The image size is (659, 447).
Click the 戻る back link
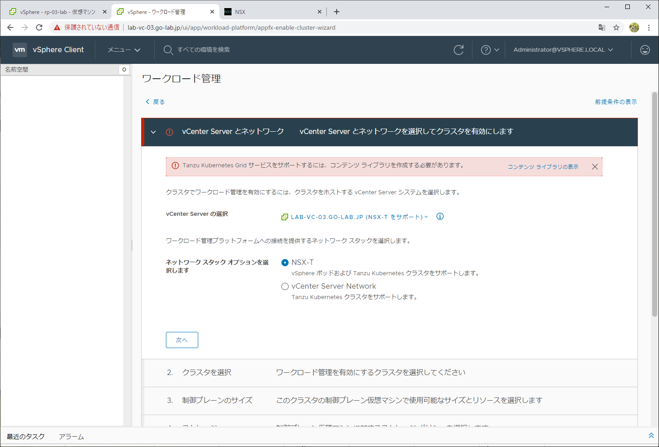155,102
